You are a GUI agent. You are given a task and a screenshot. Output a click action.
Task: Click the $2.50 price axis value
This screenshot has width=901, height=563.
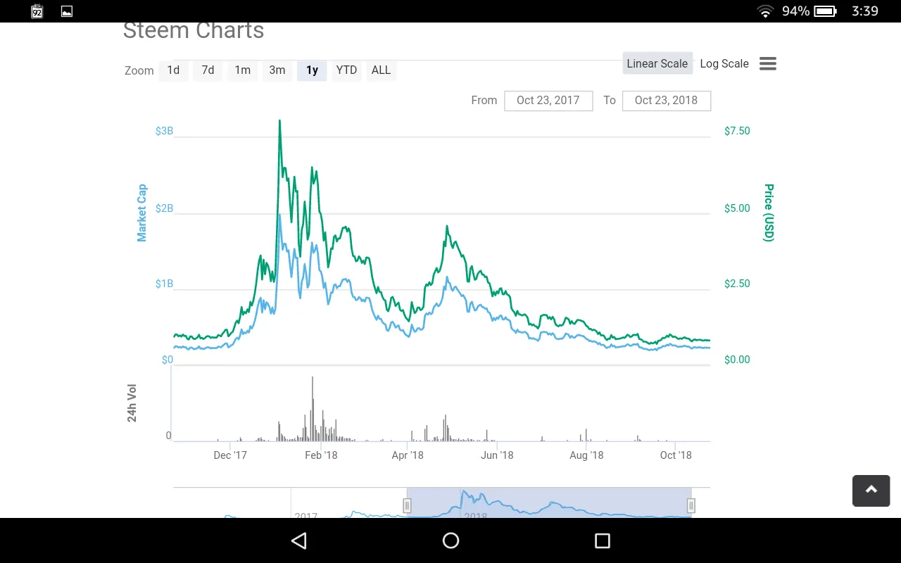(737, 284)
